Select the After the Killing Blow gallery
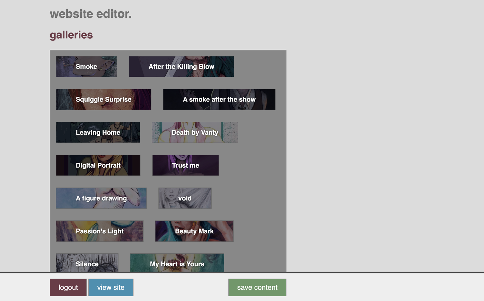The height and width of the screenshot is (301, 484). (x=181, y=66)
